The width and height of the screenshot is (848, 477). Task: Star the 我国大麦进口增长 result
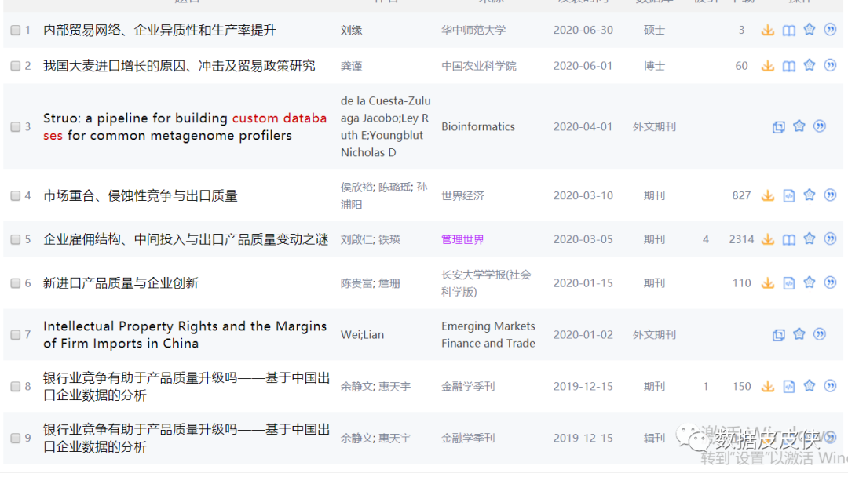coord(810,65)
